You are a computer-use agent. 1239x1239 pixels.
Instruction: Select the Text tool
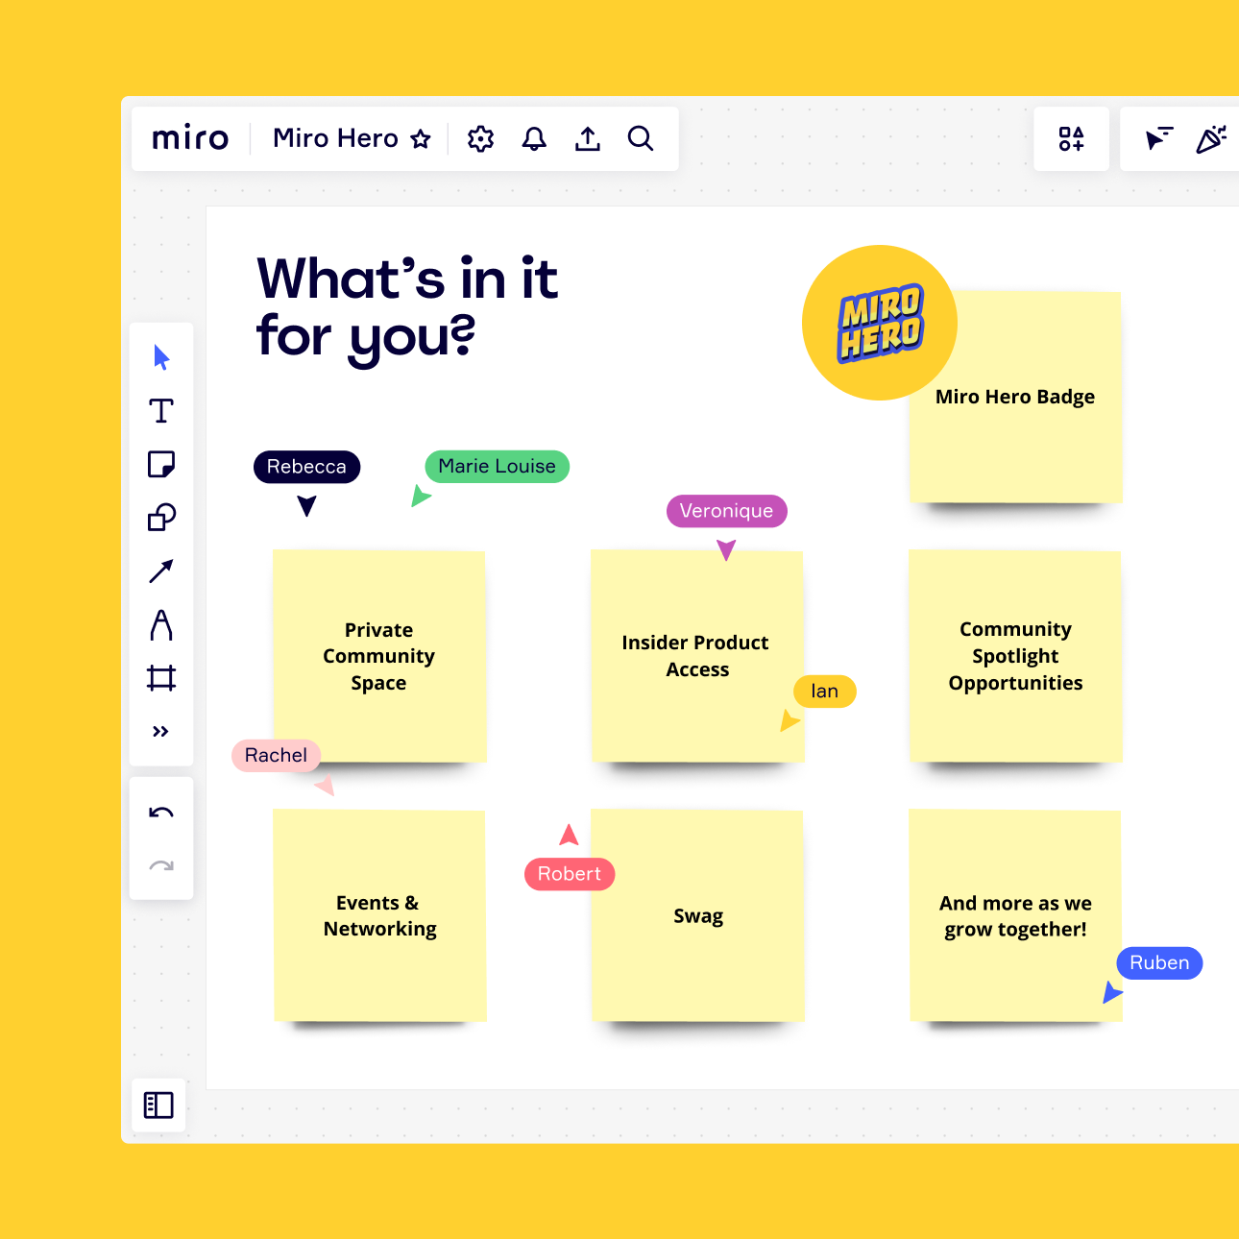[x=161, y=411]
